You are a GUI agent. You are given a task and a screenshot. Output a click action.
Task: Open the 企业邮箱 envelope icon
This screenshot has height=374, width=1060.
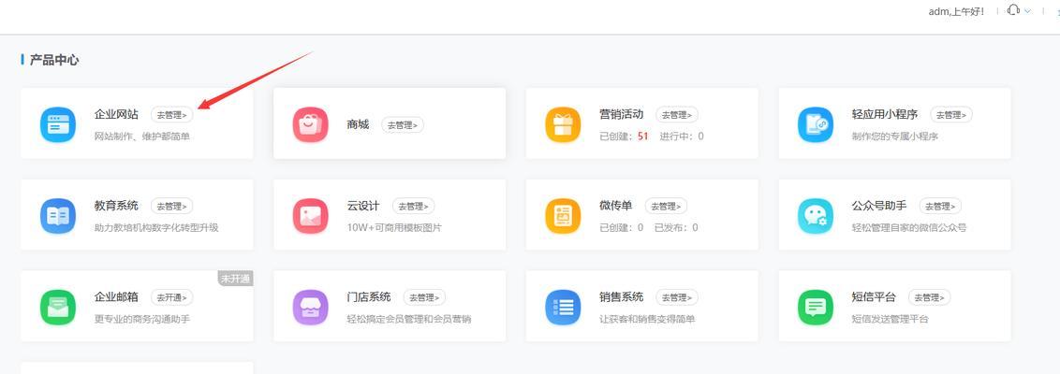click(x=57, y=308)
